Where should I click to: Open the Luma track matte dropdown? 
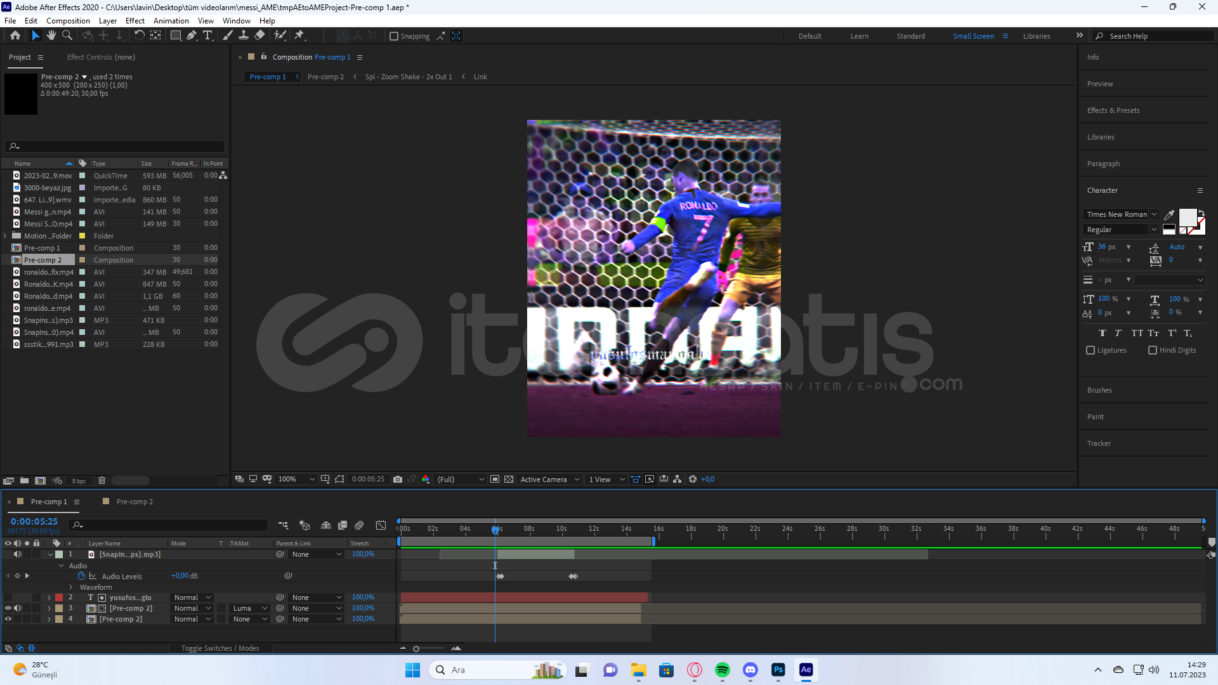point(250,608)
